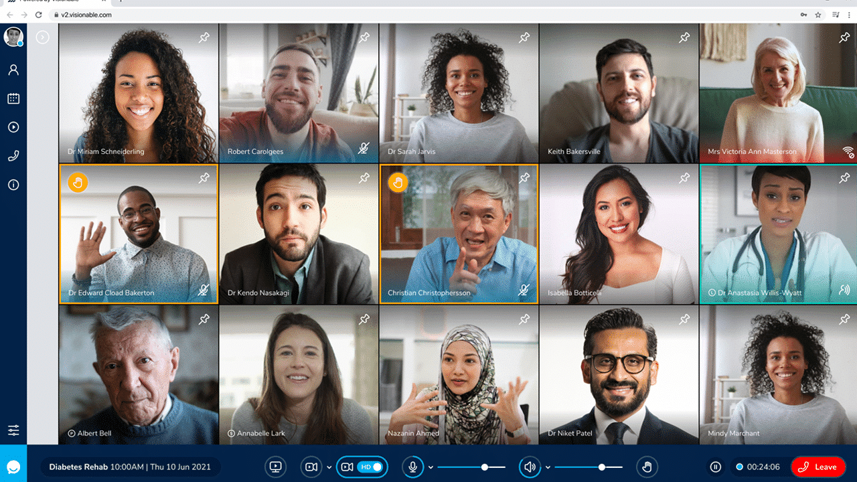Open the calendar icon in the sidebar
The width and height of the screenshot is (857, 482).
(x=13, y=98)
